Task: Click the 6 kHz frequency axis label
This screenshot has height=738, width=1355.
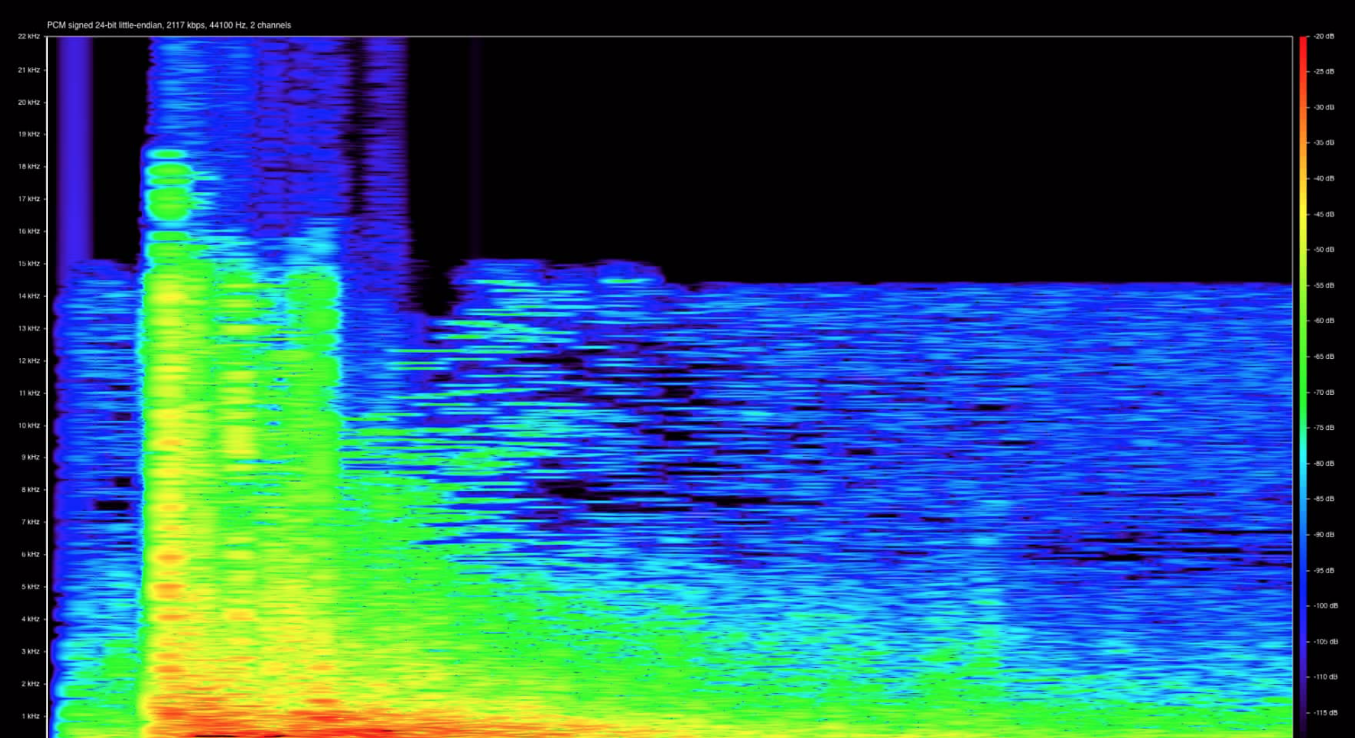Action: (30, 554)
